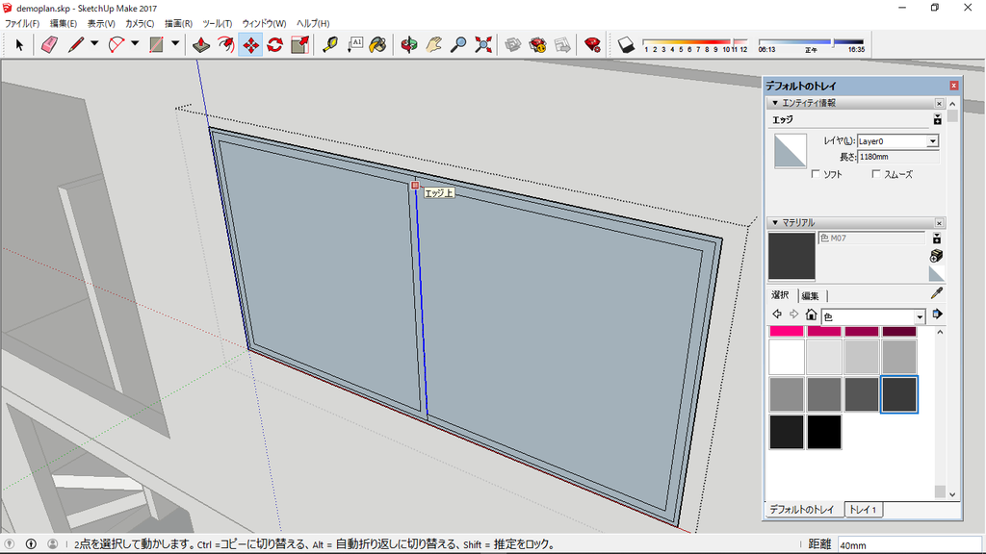
Task: Choose the Paint Bucket tool
Action: coord(377,44)
